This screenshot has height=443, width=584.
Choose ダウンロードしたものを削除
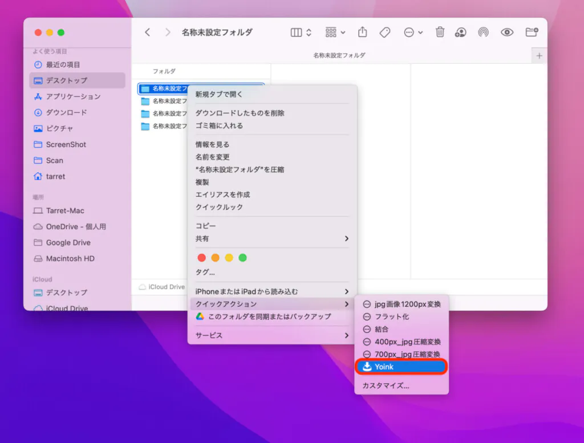click(x=272, y=113)
